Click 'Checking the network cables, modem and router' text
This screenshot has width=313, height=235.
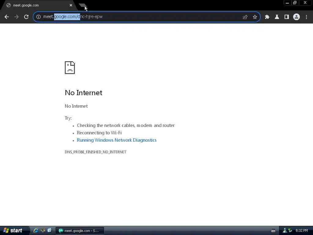click(x=126, y=125)
